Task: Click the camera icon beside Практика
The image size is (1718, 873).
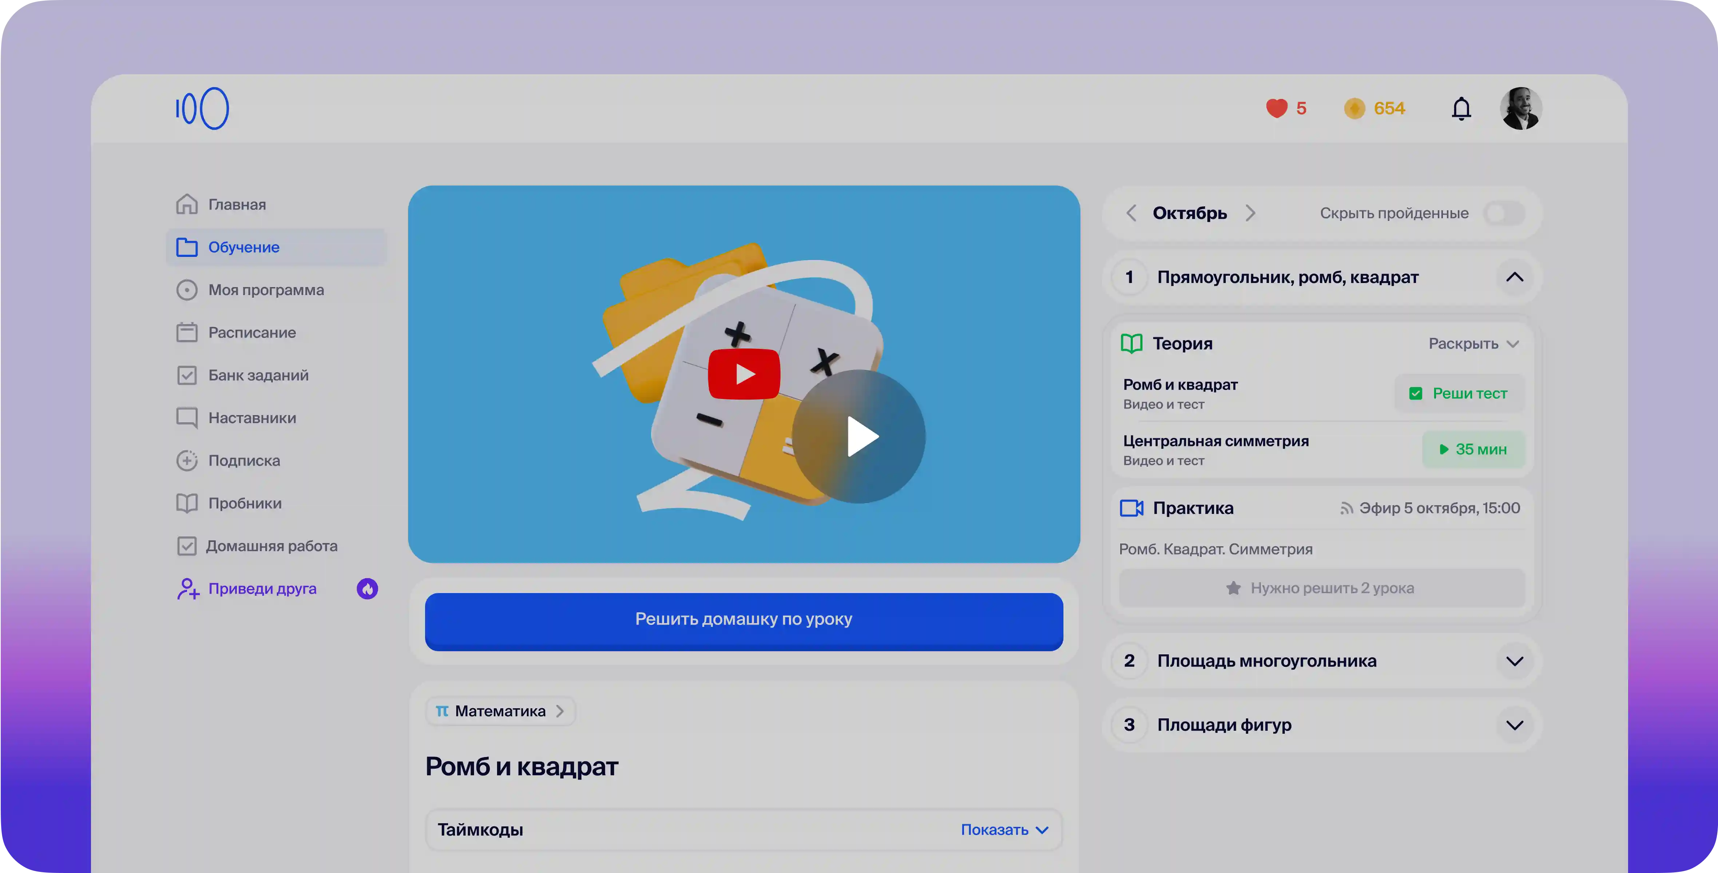Action: tap(1132, 508)
